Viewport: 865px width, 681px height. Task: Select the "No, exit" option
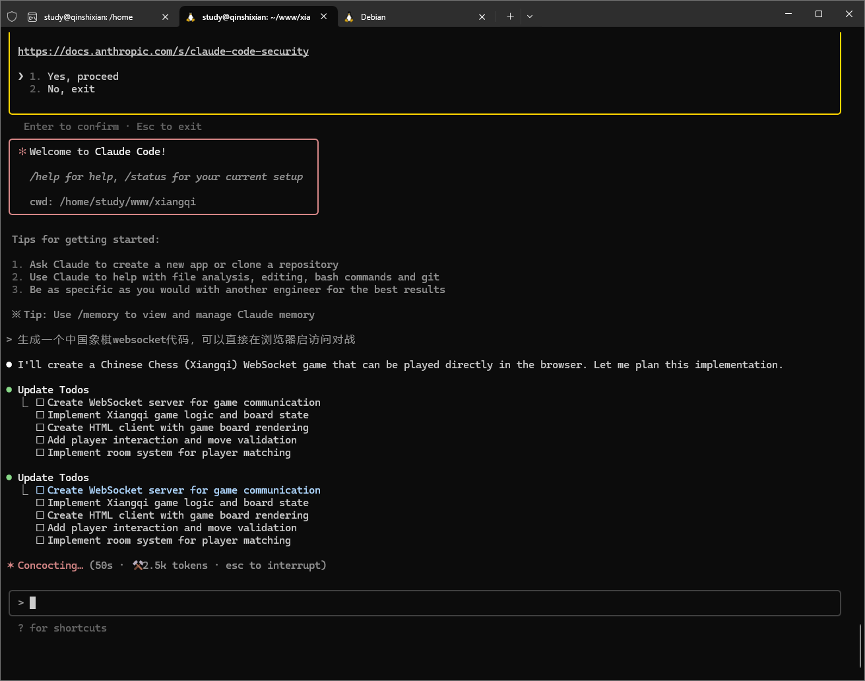click(x=71, y=89)
